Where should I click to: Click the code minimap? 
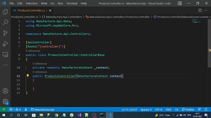200,21
